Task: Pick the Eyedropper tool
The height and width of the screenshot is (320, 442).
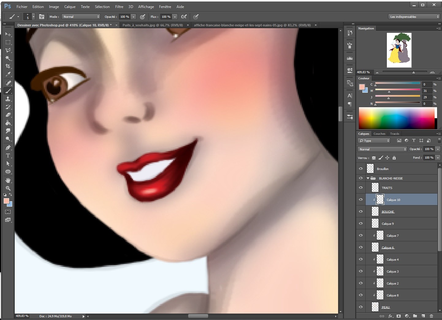Action: coord(8,74)
